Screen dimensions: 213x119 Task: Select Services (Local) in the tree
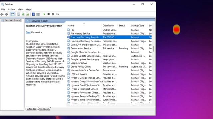(x=13, y=20)
